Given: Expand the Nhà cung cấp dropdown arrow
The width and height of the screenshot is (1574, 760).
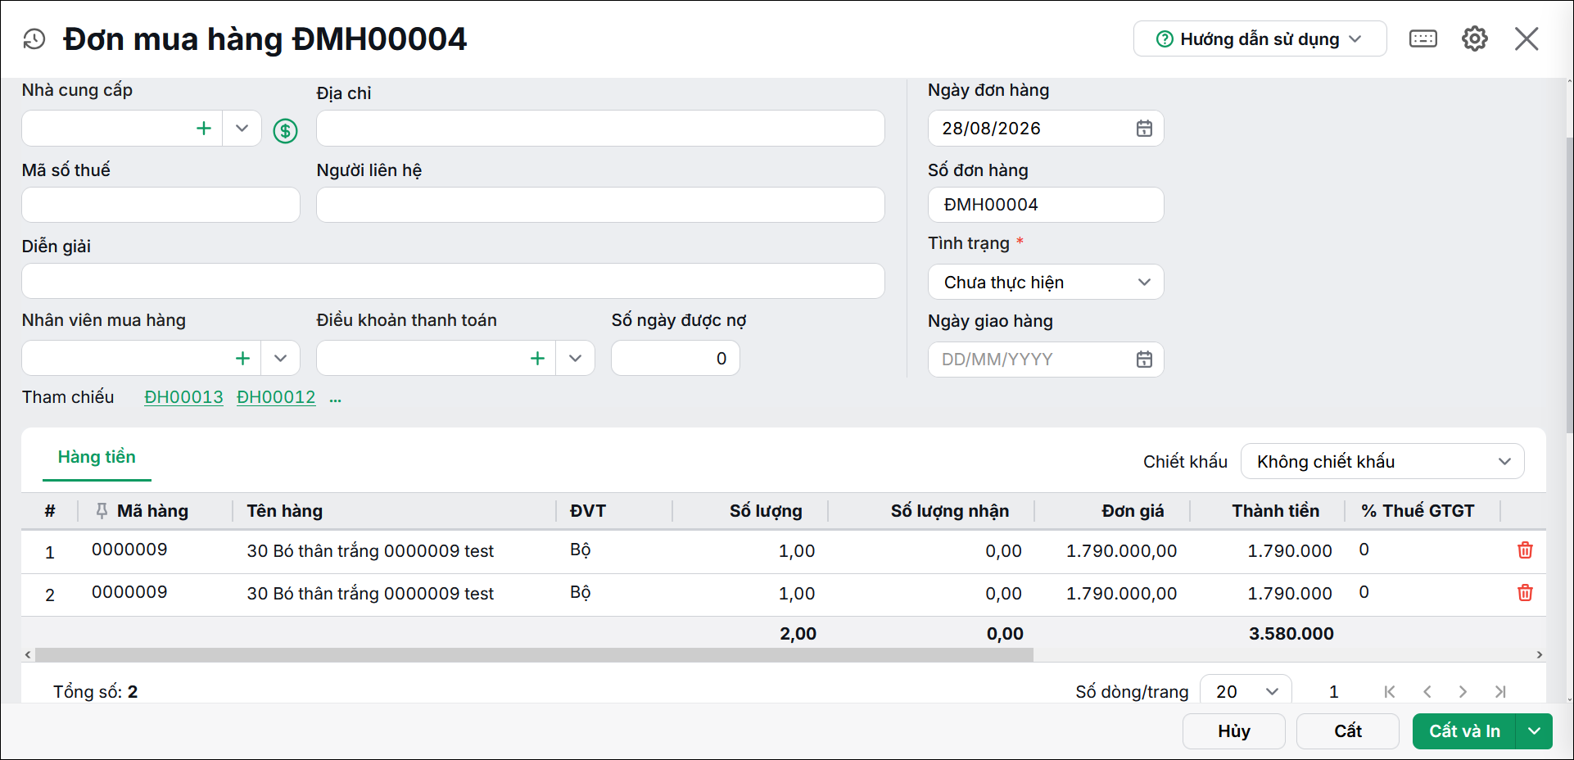Looking at the screenshot, I should (242, 129).
